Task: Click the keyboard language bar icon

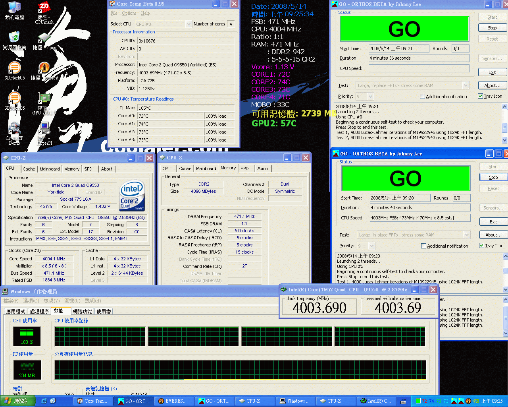Action: (403, 401)
